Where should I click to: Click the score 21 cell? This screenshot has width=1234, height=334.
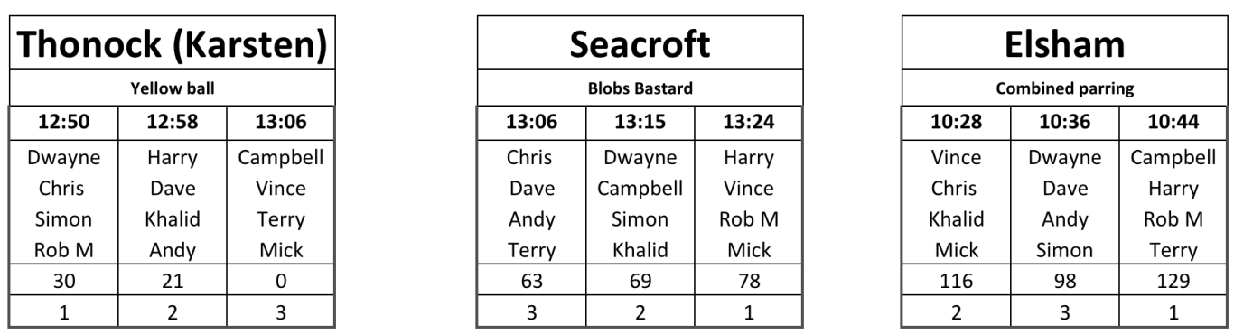click(172, 282)
